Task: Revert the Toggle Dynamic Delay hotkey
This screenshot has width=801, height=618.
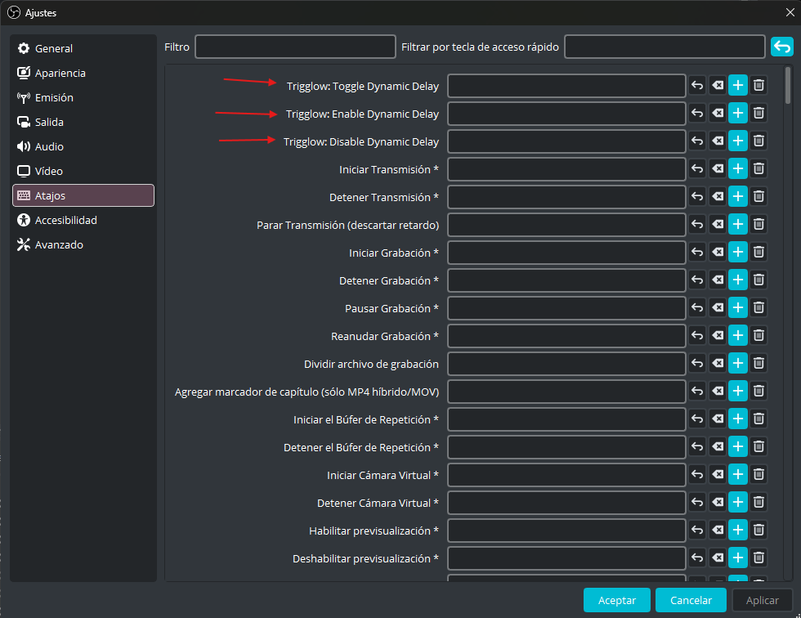Action: (x=696, y=85)
